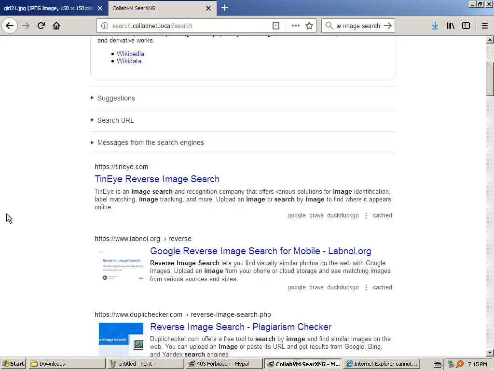This screenshot has height=371, width=494.
Task: Open Google Reverse Image Search Labnol result
Action: click(261, 251)
